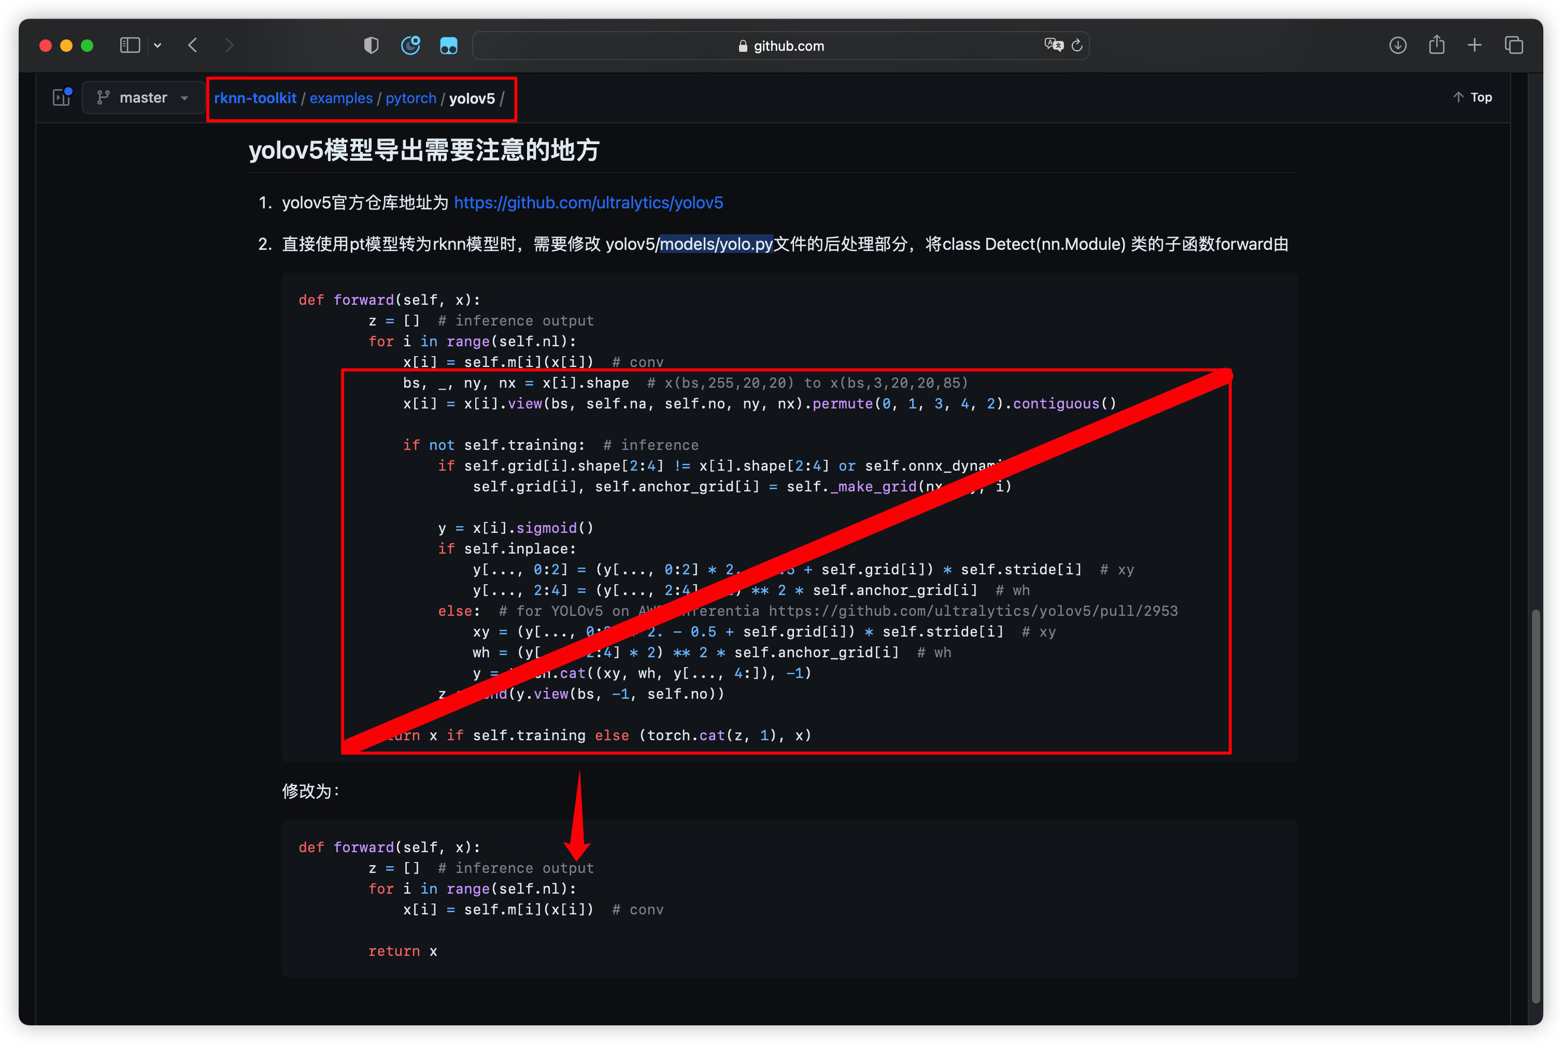Click 'bs, _, ny, nx = x[i].shape' line

pyautogui.click(x=516, y=383)
